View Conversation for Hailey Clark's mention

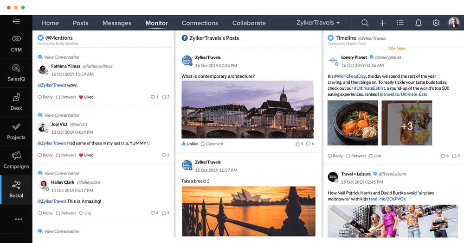pos(58,173)
